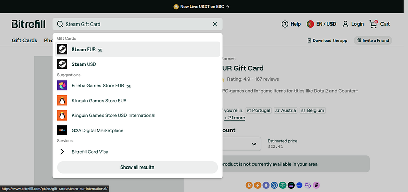Click Show all results button

[x=137, y=167]
